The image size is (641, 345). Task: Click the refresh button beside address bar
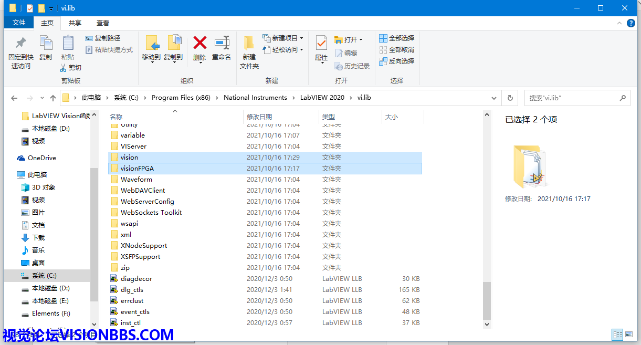510,98
